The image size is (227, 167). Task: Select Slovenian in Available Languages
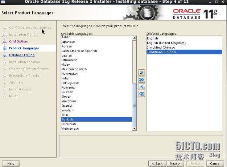pos(96,101)
